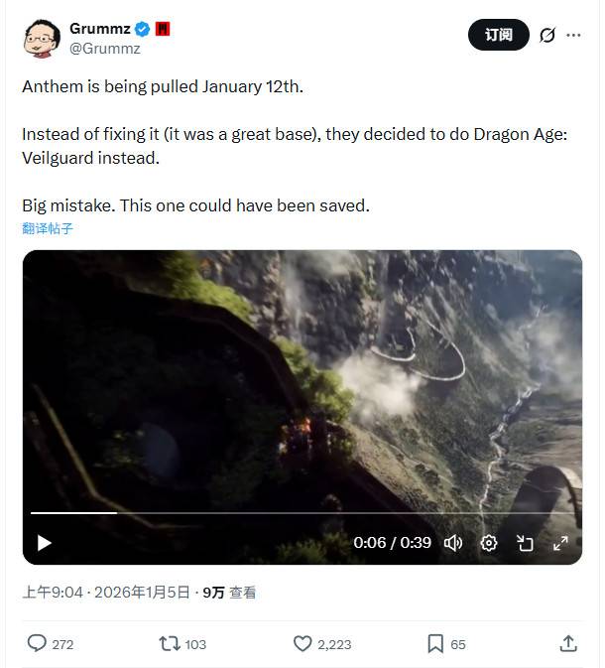Open Grummz profile avatar
This screenshot has width=605, height=668.
pyautogui.click(x=42, y=37)
